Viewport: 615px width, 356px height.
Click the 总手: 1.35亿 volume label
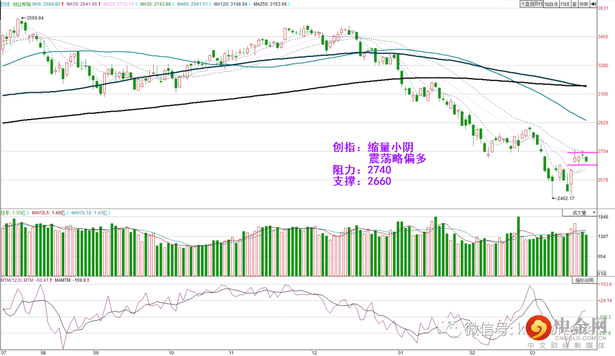14,212
